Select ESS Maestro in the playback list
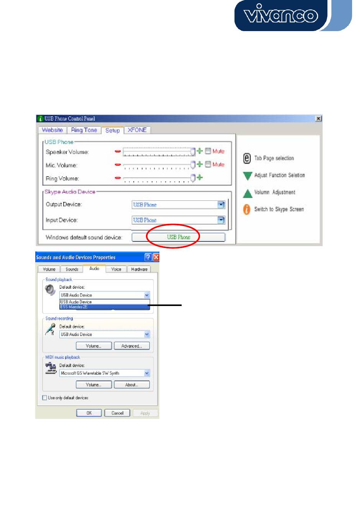 [x=104, y=307]
